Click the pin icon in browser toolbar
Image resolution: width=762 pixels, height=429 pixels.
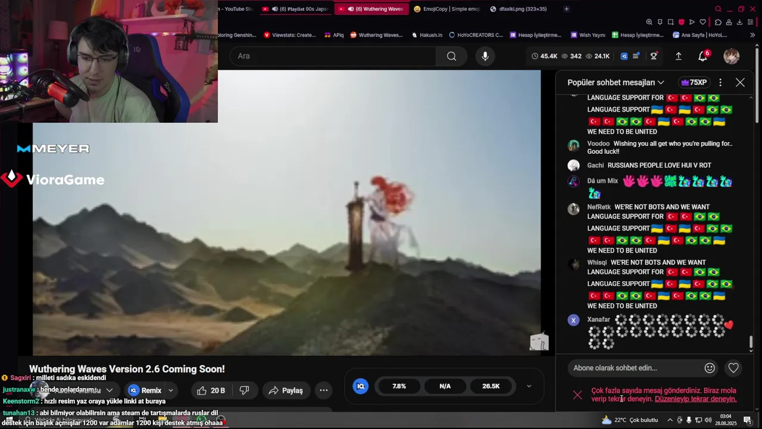[x=660, y=22]
